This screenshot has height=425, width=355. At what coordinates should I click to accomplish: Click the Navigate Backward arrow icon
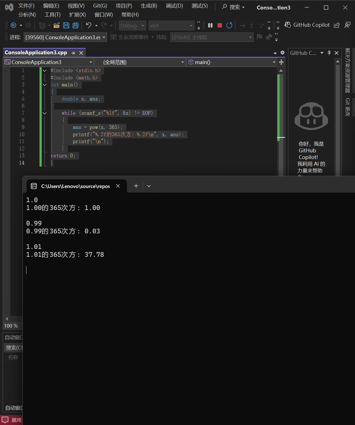[13, 25]
